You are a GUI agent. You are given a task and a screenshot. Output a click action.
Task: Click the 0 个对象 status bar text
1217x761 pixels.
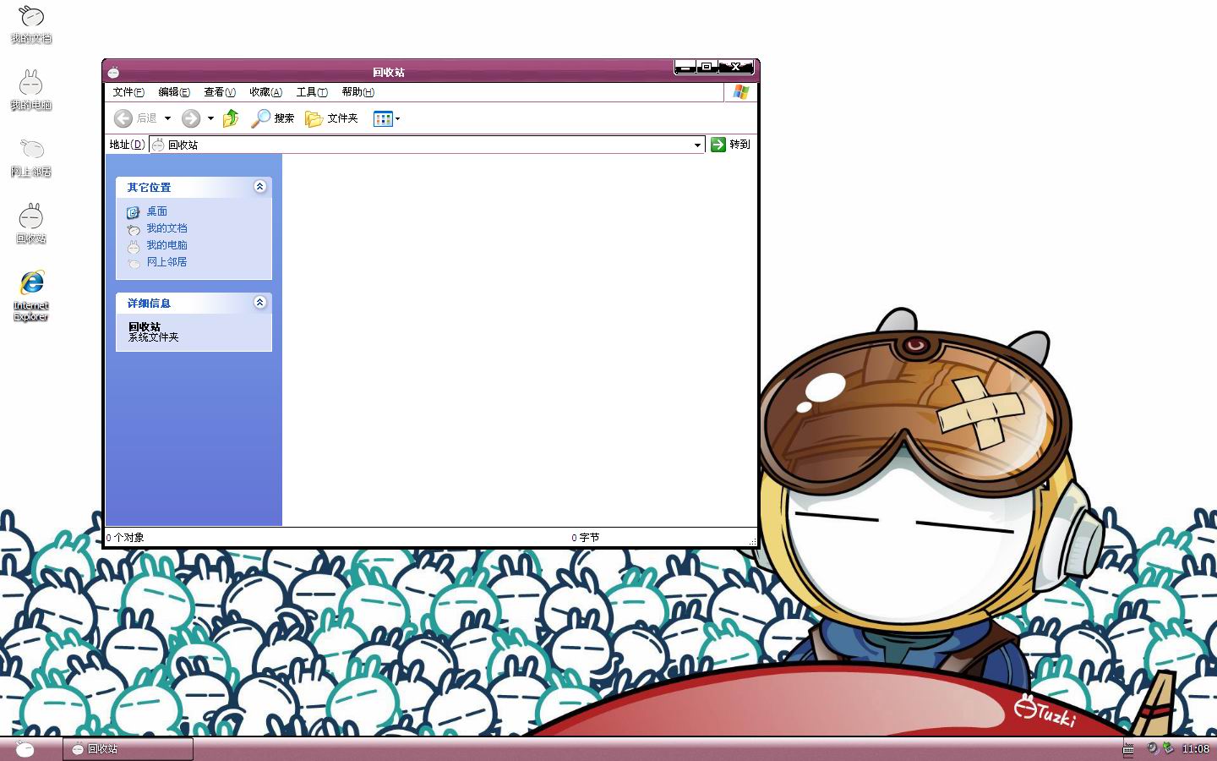click(125, 538)
